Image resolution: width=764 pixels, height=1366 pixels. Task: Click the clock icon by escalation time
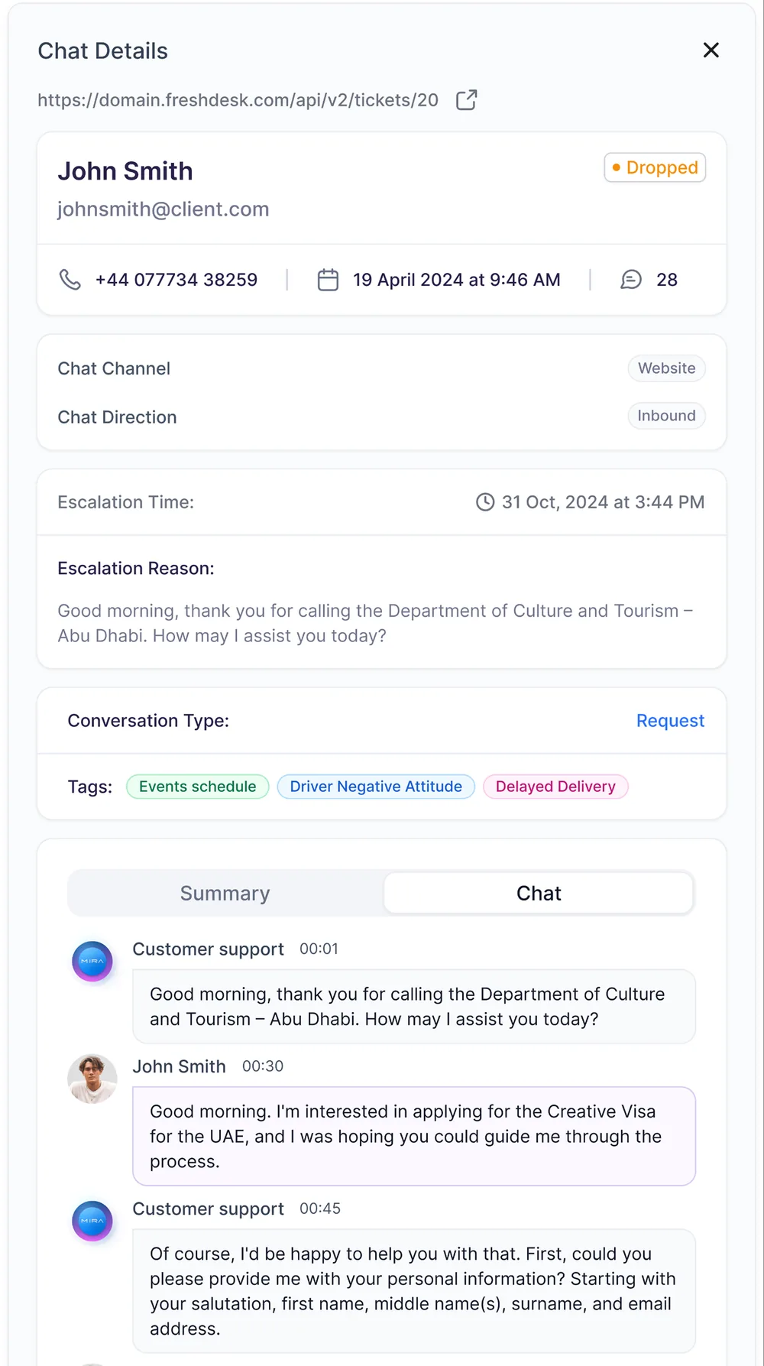(485, 502)
